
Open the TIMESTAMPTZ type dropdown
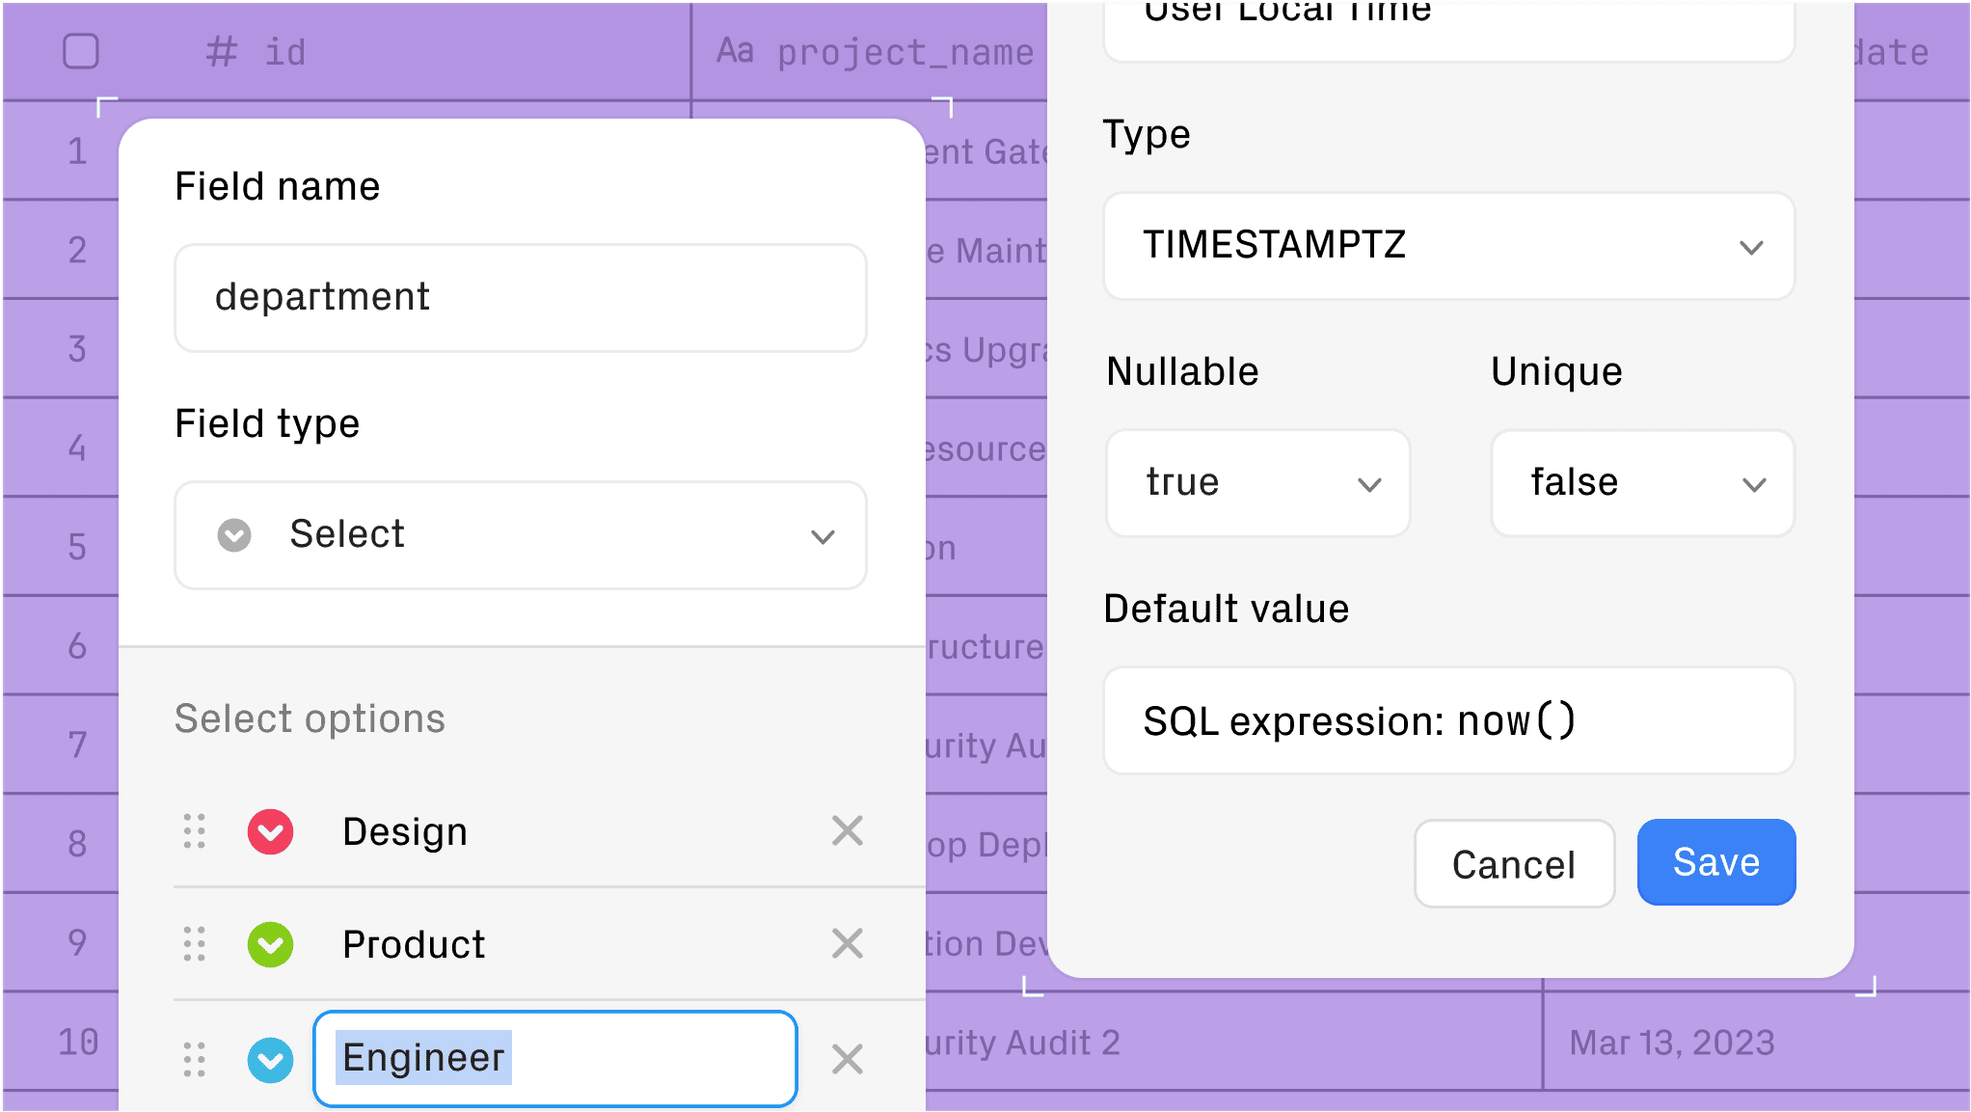click(1448, 246)
